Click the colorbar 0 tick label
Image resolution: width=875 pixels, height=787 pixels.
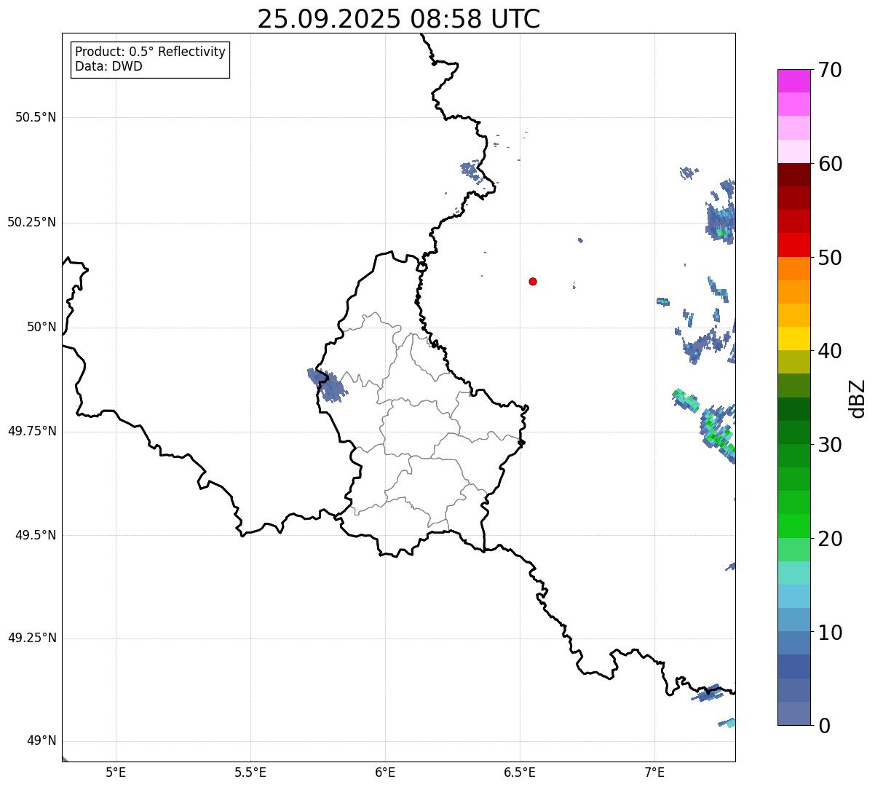(824, 726)
